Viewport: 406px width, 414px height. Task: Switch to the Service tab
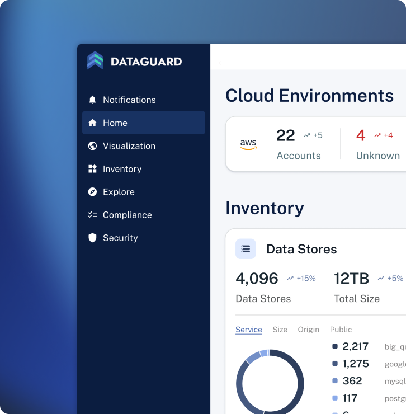249,330
